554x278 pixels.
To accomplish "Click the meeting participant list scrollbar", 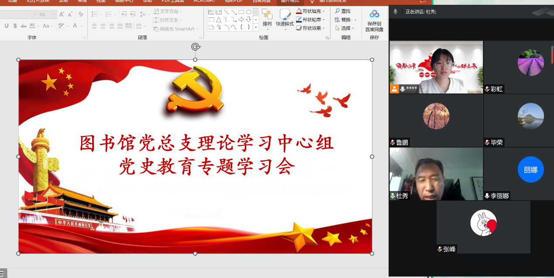I will click(x=552, y=54).
